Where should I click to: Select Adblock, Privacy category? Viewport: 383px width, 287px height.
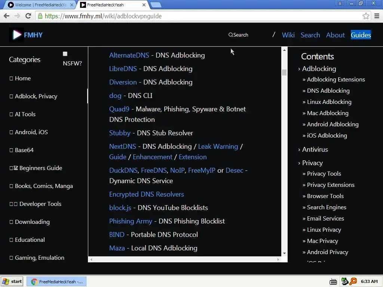33,96
